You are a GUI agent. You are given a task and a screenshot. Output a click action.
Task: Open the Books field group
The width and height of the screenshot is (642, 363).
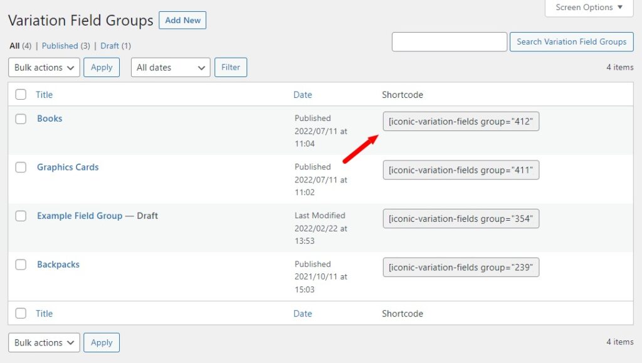50,118
